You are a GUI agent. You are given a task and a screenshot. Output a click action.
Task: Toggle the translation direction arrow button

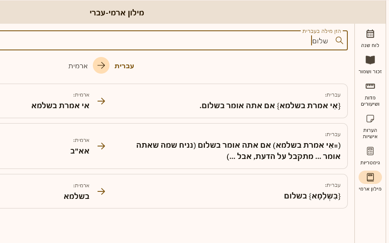[x=101, y=65]
